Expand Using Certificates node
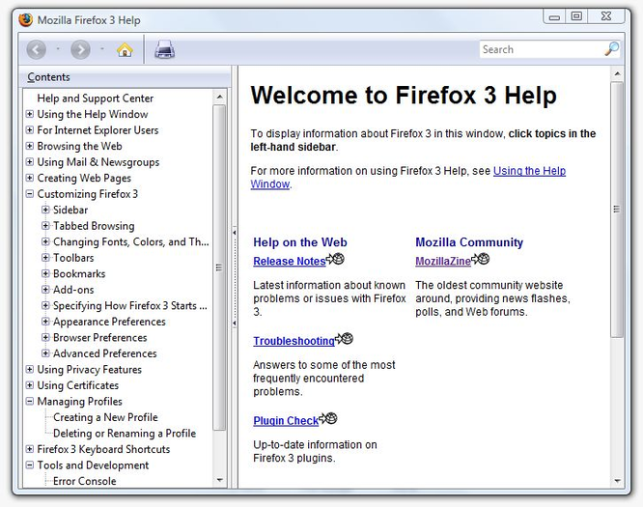 coord(30,385)
